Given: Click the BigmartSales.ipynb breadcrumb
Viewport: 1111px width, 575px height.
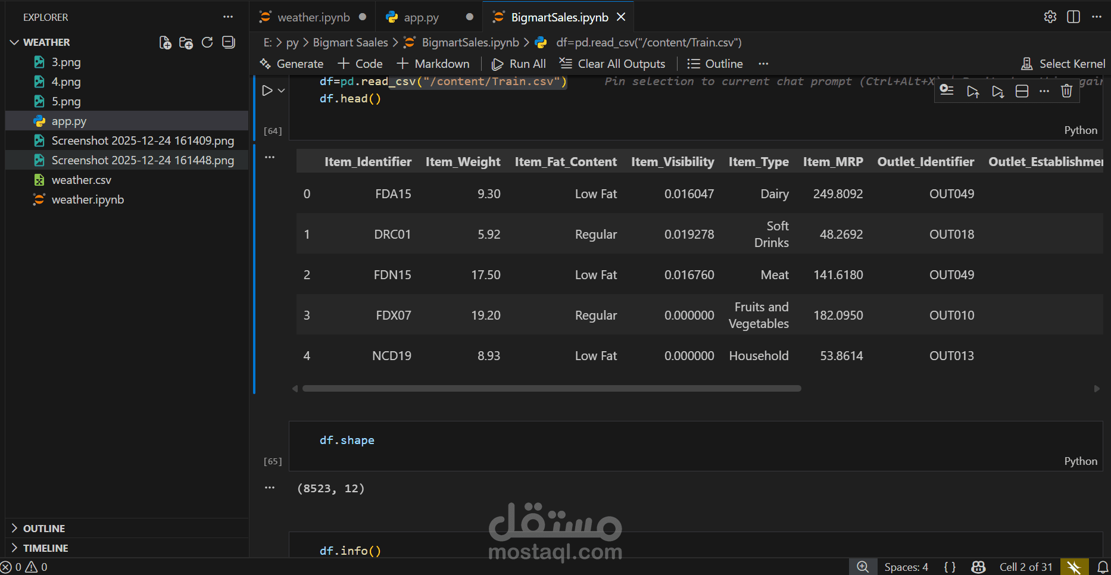Looking at the screenshot, I should 470,42.
